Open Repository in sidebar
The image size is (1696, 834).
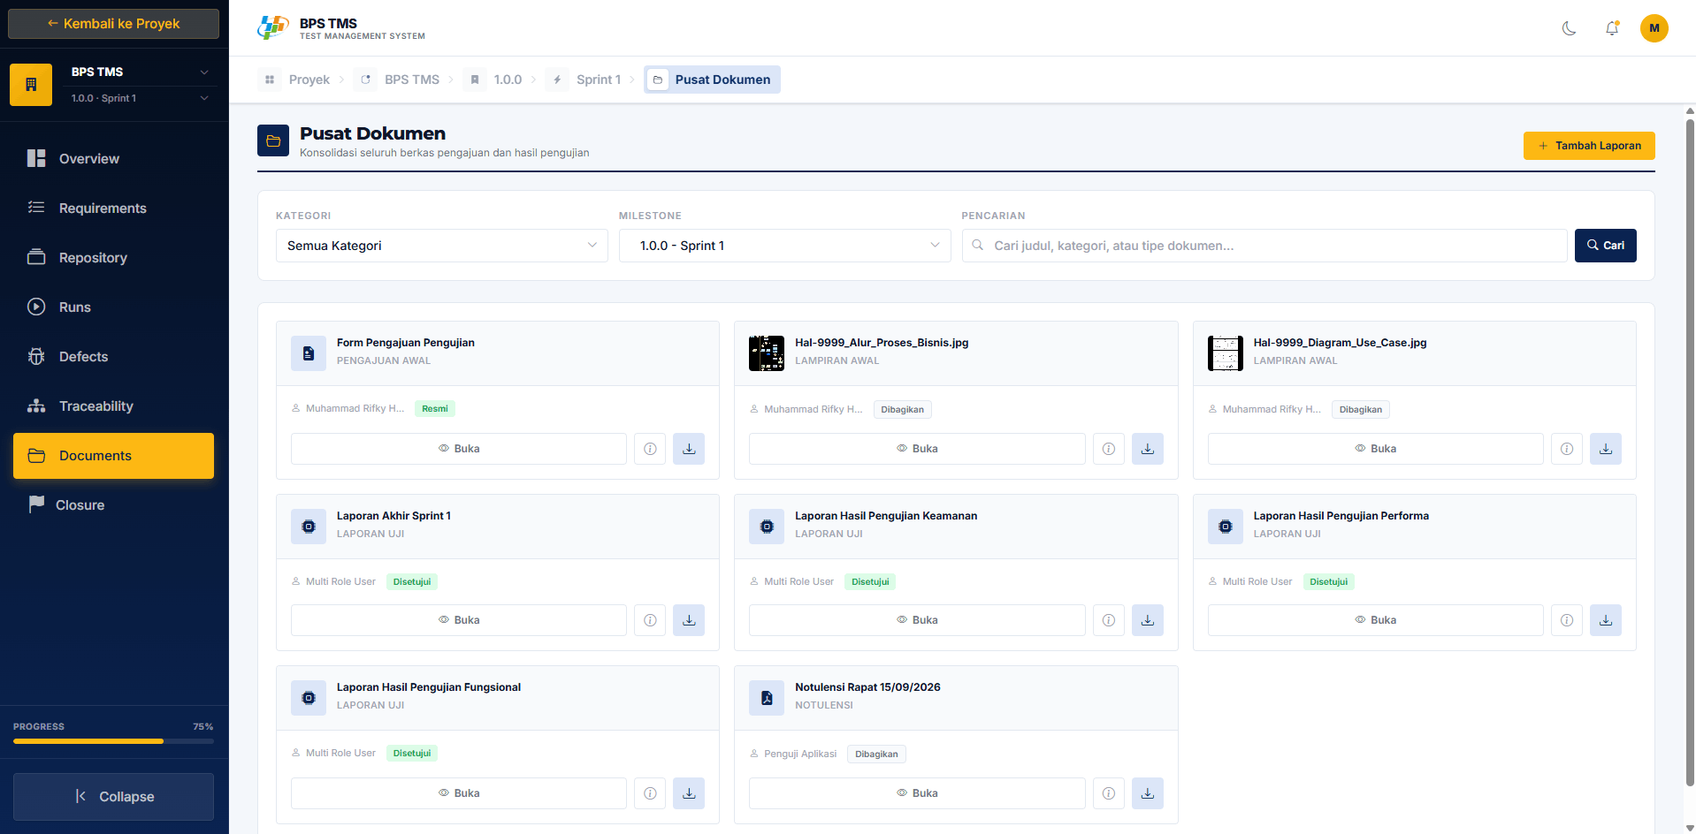113,258
